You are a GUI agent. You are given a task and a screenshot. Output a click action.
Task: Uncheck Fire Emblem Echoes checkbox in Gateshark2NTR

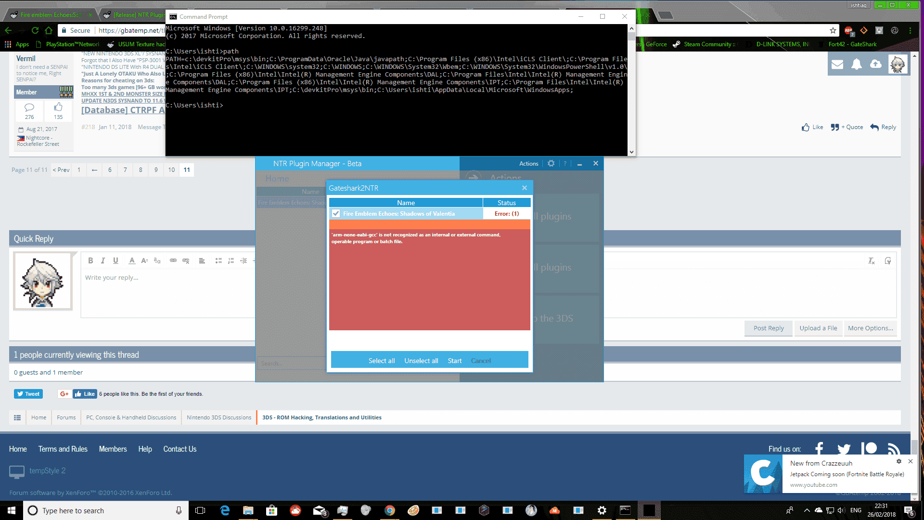click(x=336, y=213)
